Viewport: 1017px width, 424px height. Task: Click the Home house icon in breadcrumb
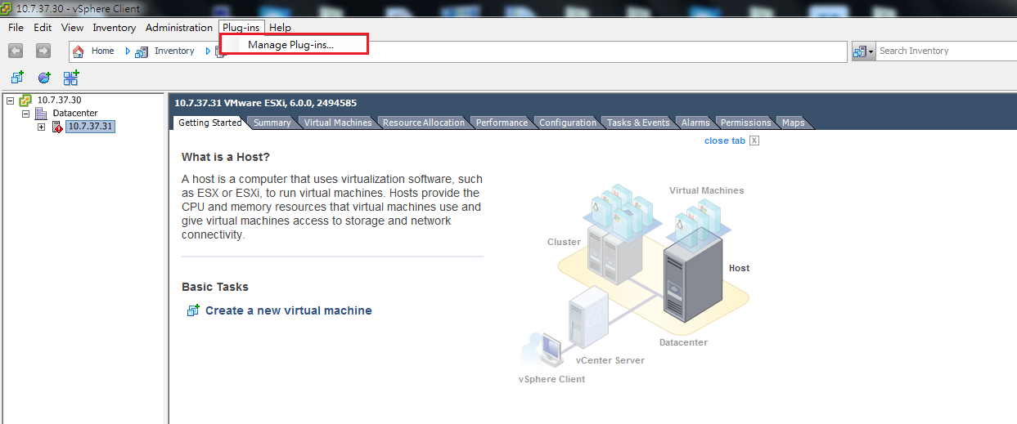click(79, 51)
